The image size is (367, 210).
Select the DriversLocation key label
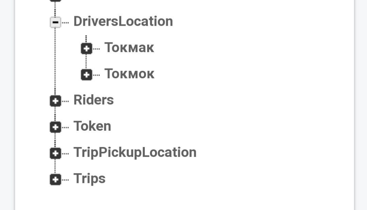(123, 21)
